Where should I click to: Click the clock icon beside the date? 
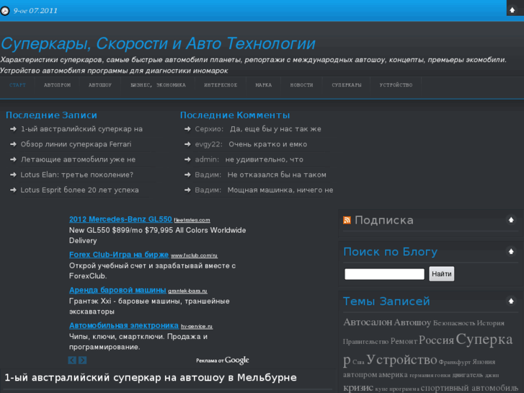[x=4, y=11]
